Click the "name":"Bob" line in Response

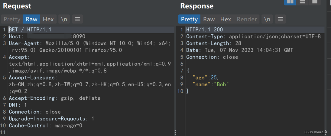[211, 84]
